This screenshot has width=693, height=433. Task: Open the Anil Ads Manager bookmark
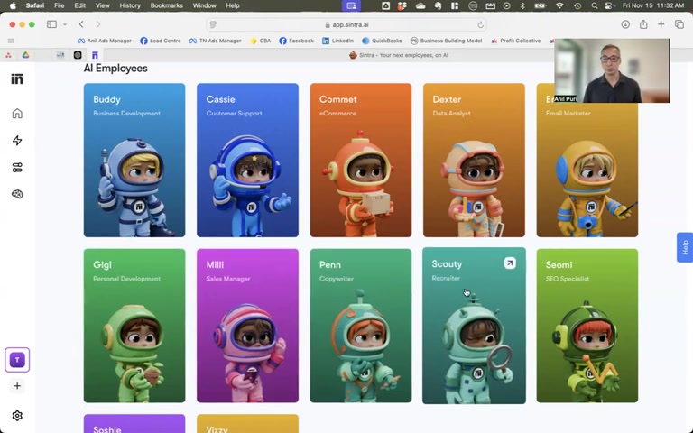[x=105, y=41]
